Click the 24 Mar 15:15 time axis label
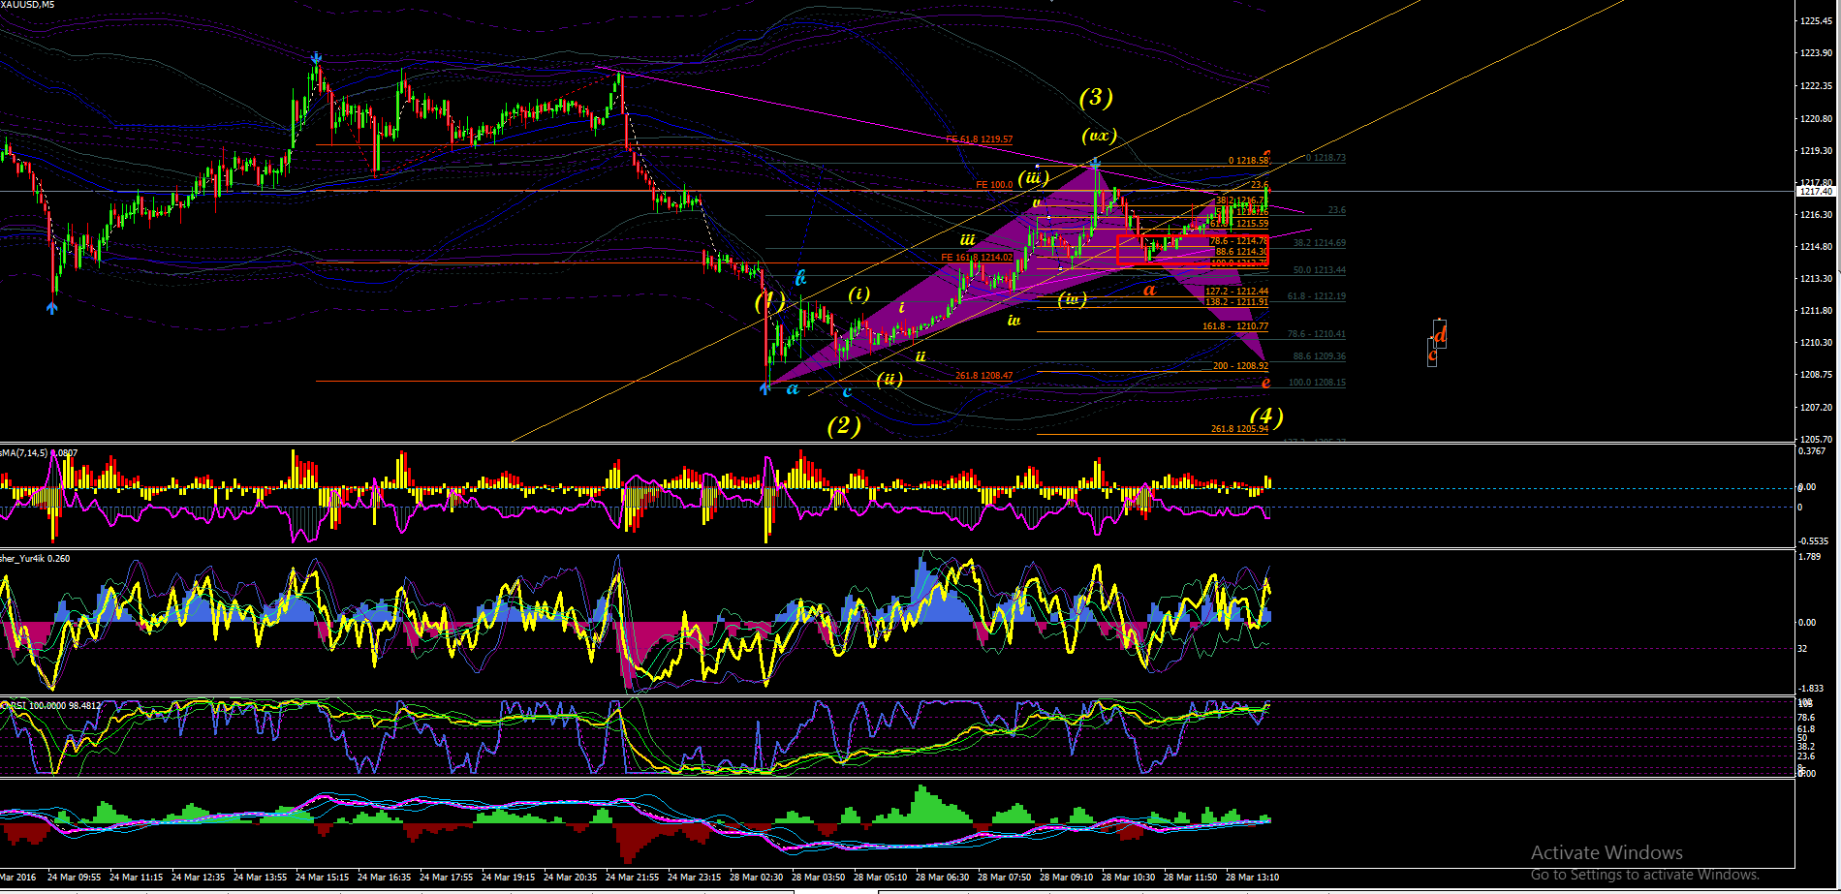This screenshot has width=1841, height=894. click(x=322, y=878)
